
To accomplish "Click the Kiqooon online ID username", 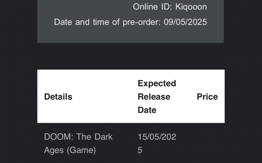I will [x=191, y=7].
